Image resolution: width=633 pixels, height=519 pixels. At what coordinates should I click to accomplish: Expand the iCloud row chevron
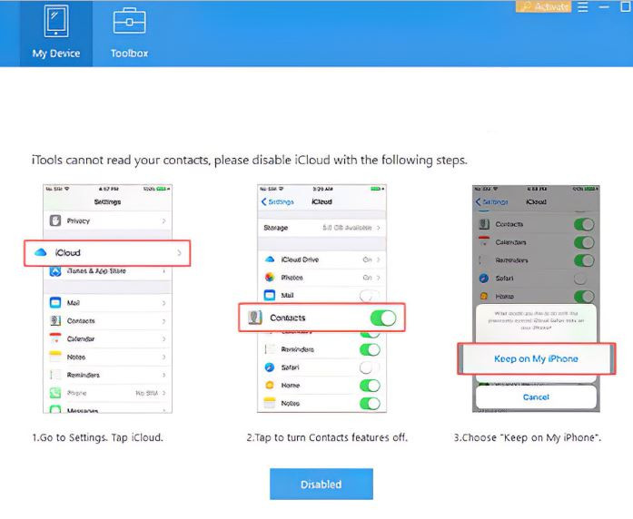point(178,252)
